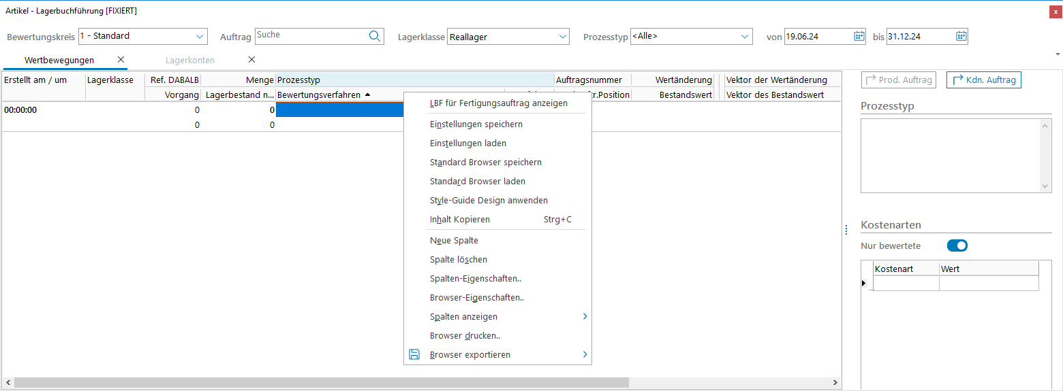Toggle the 'Nur bewertete' switch
The height and width of the screenshot is (391, 1063).
click(x=957, y=245)
